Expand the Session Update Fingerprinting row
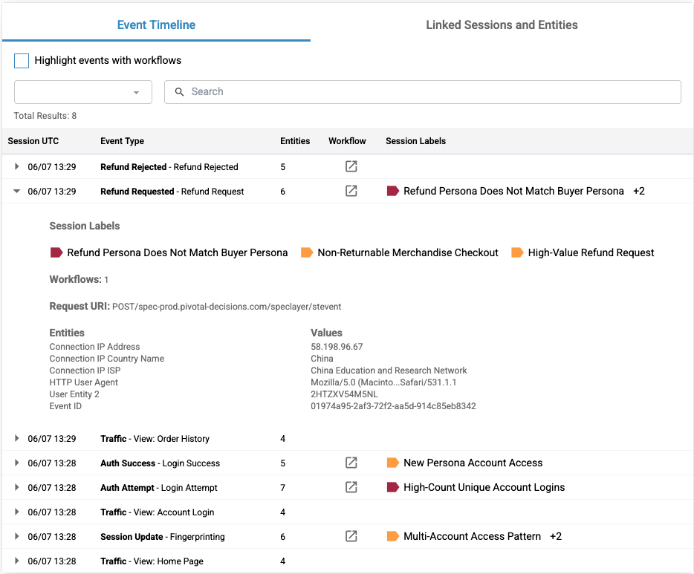694x574 pixels. click(x=16, y=537)
